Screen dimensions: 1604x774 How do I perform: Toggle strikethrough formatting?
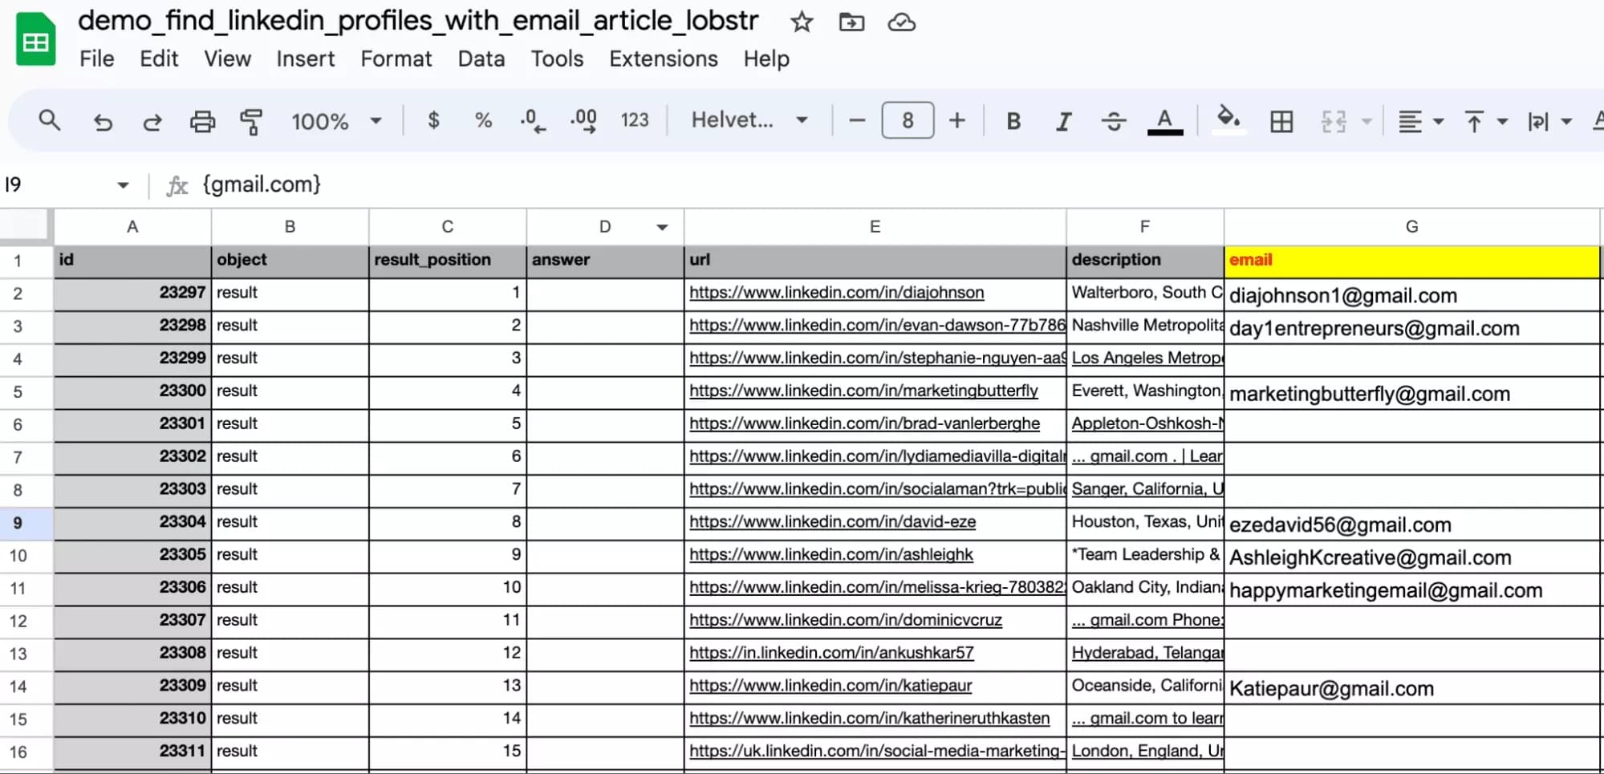click(x=1114, y=120)
